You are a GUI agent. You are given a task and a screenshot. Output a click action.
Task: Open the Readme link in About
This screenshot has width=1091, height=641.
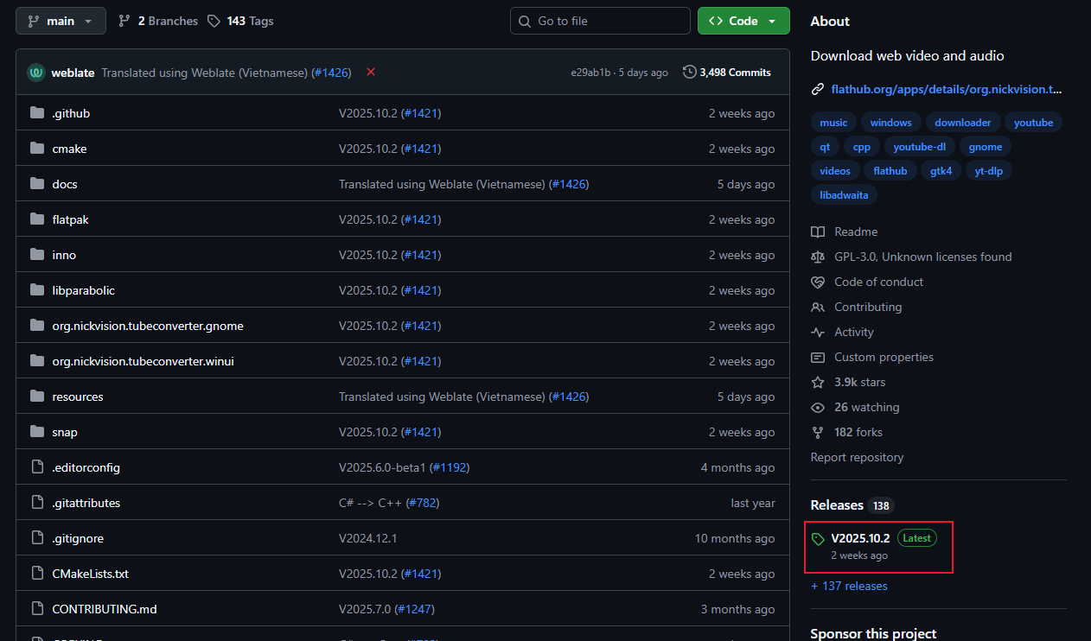855,232
